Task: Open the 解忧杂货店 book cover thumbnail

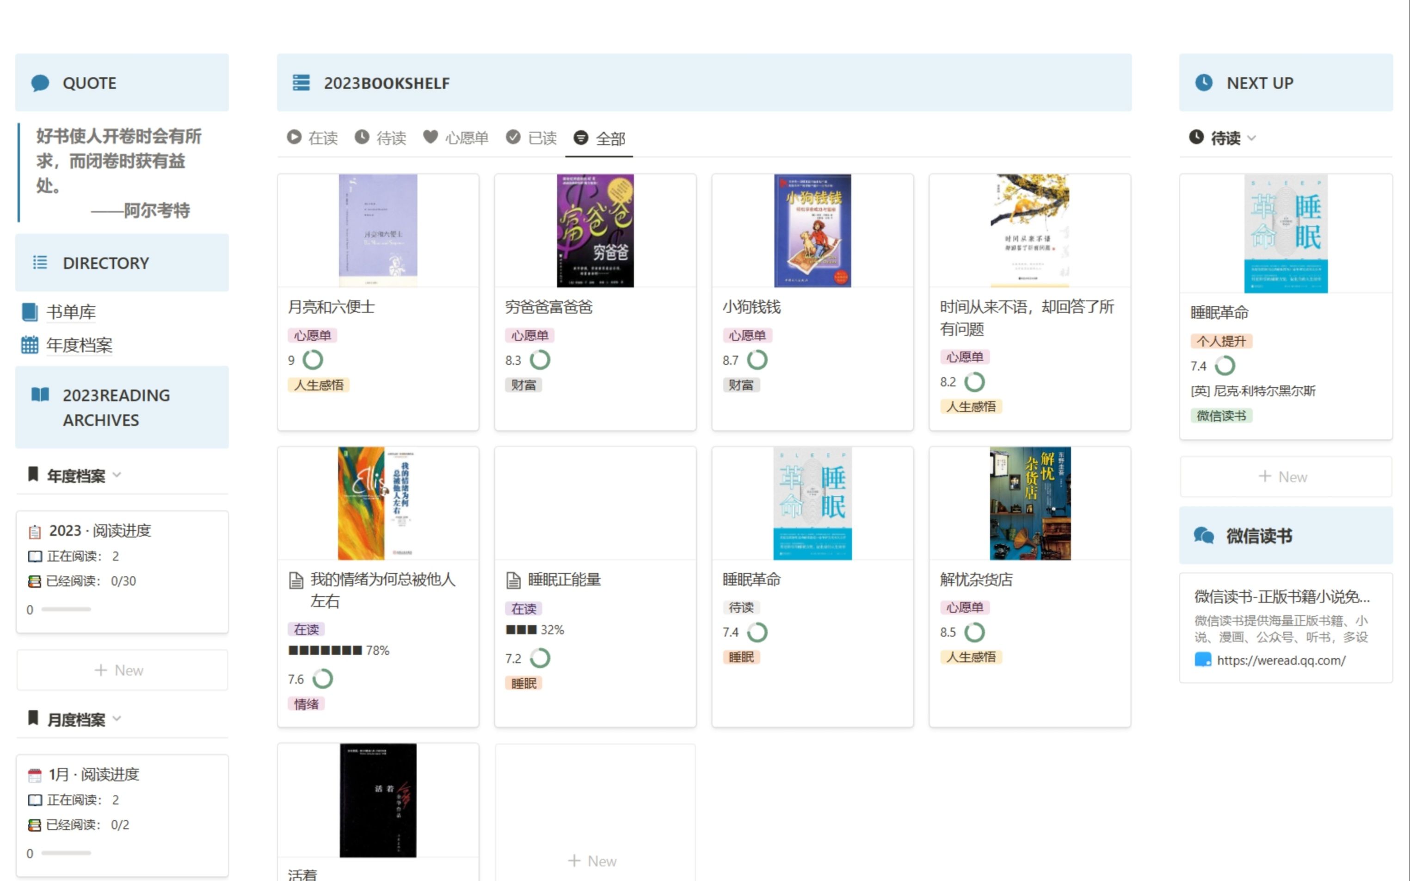Action: coord(1029,503)
